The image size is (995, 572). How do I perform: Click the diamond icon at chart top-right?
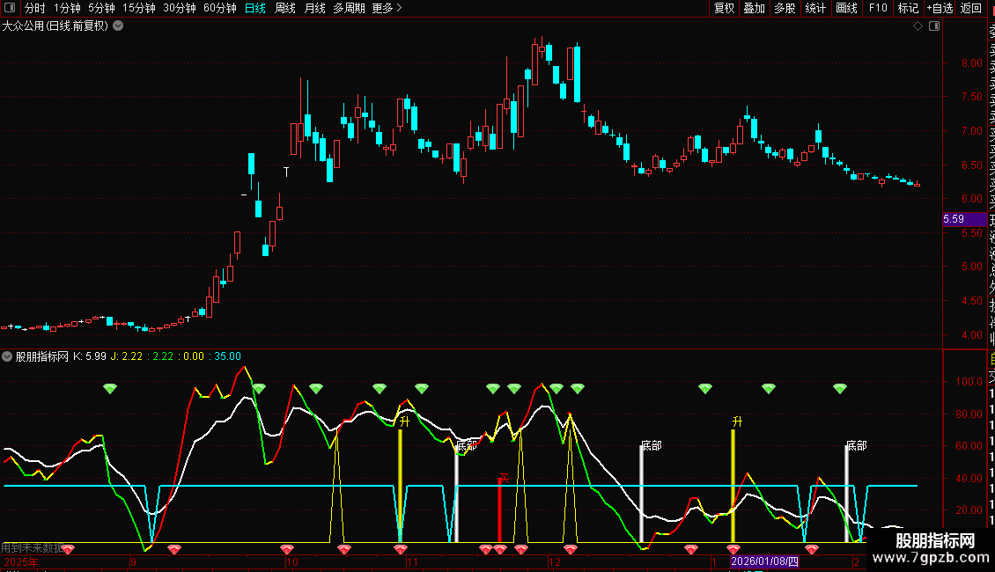pyautogui.click(x=918, y=26)
